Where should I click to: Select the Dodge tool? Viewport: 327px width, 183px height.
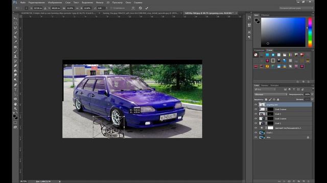(x=15, y=80)
